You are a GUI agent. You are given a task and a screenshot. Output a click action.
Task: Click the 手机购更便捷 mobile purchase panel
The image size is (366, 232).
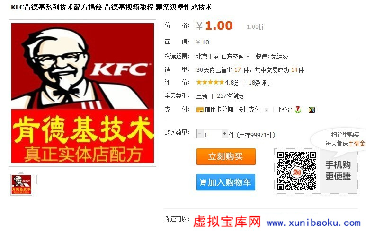[x=338, y=171]
